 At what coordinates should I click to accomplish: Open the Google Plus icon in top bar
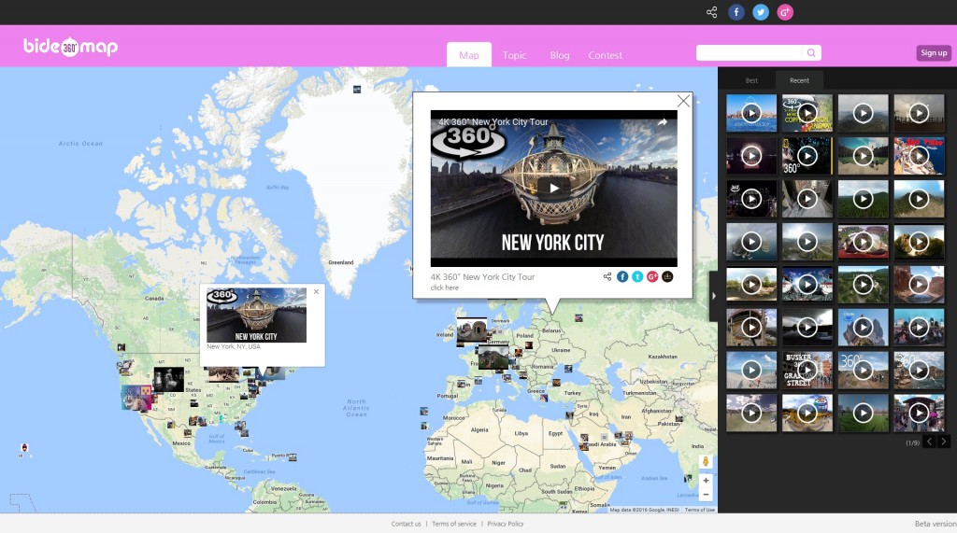pyautogui.click(x=785, y=12)
